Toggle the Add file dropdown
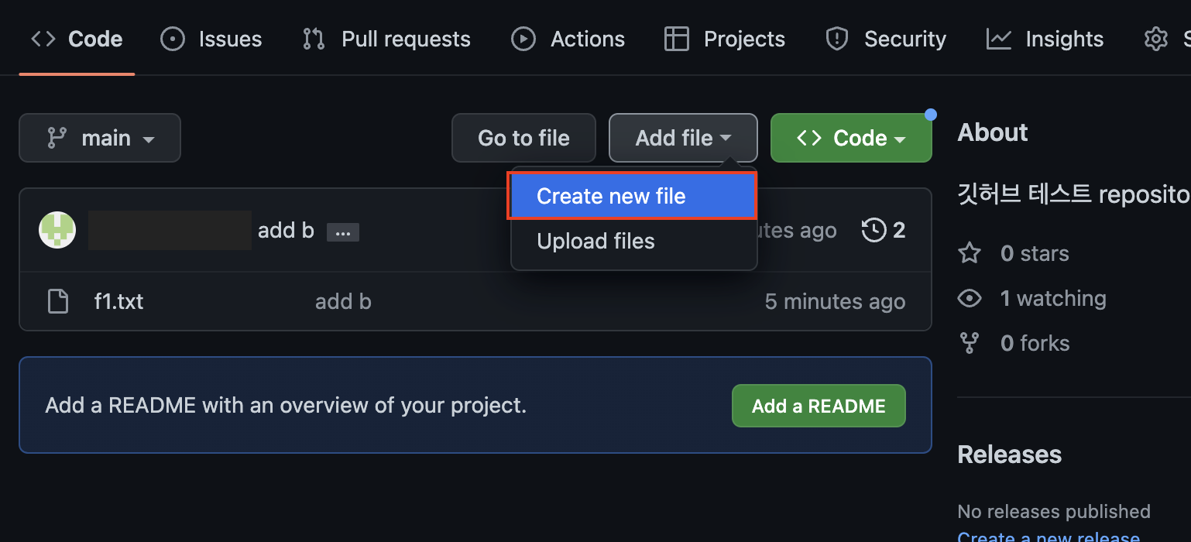Screen dimensions: 1191x542 (x=683, y=138)
